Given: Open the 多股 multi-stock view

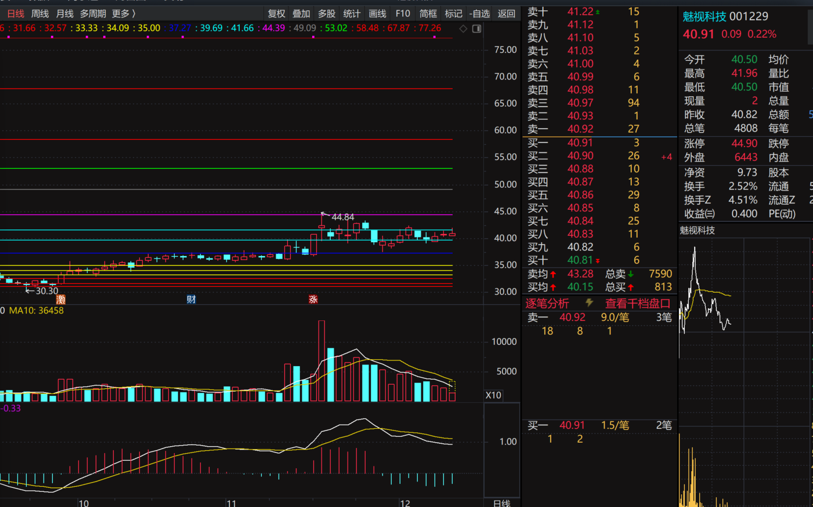Looking at the screenshot, I should tap(327, 13).
